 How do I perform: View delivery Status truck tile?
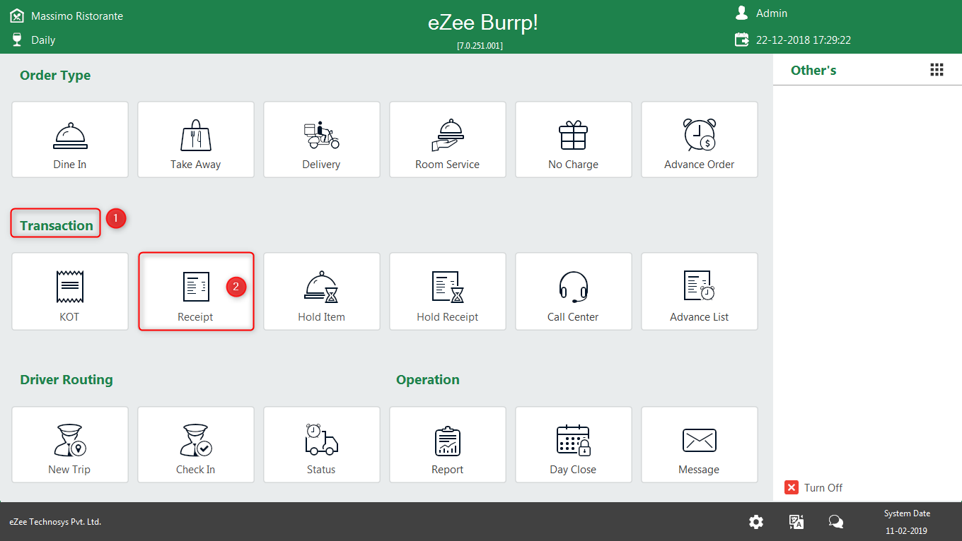[x=322, y=444]
